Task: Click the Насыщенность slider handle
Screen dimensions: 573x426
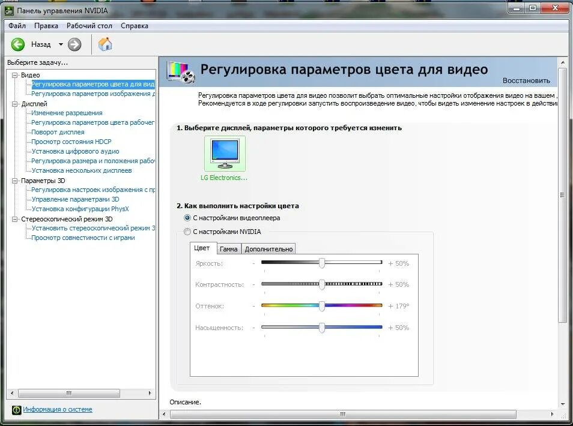Action: [321, 328]
